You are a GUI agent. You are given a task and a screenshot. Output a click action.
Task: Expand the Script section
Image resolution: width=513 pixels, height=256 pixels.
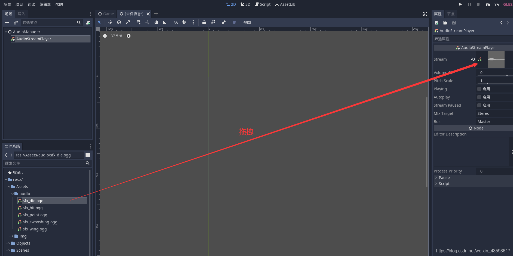(473, 184)
